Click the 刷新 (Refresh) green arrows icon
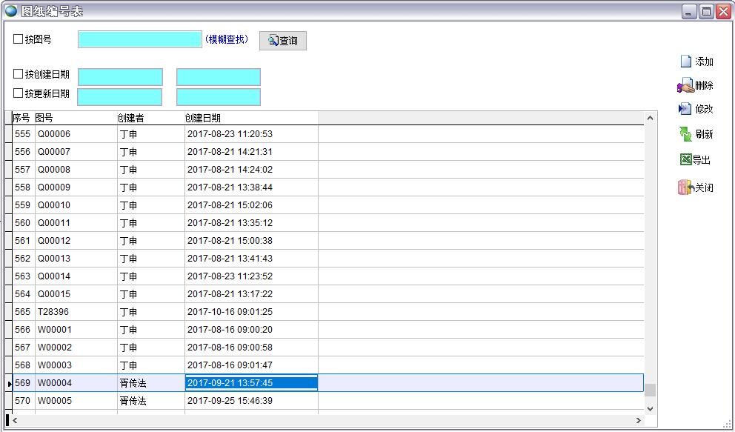This screenshot has height=432, width=735. [x=685, y=134]
